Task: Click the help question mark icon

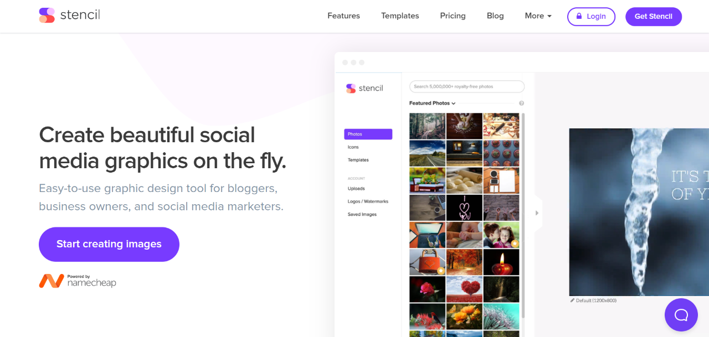Action: point(521,103)
